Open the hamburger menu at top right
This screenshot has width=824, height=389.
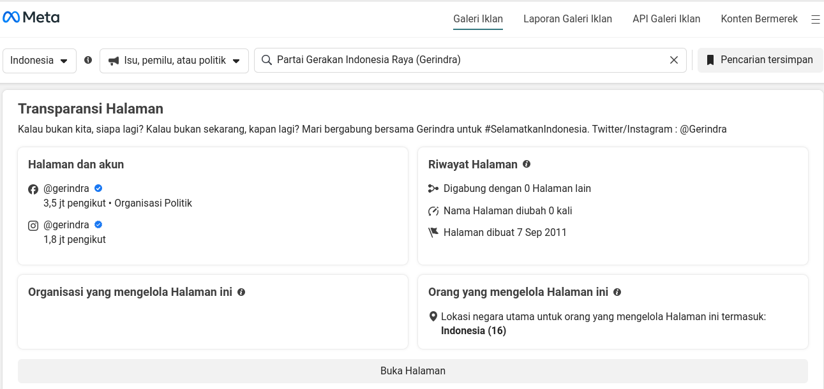click(815, 19)
